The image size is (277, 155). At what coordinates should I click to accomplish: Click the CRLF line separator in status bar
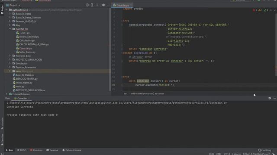coord(219,154)
